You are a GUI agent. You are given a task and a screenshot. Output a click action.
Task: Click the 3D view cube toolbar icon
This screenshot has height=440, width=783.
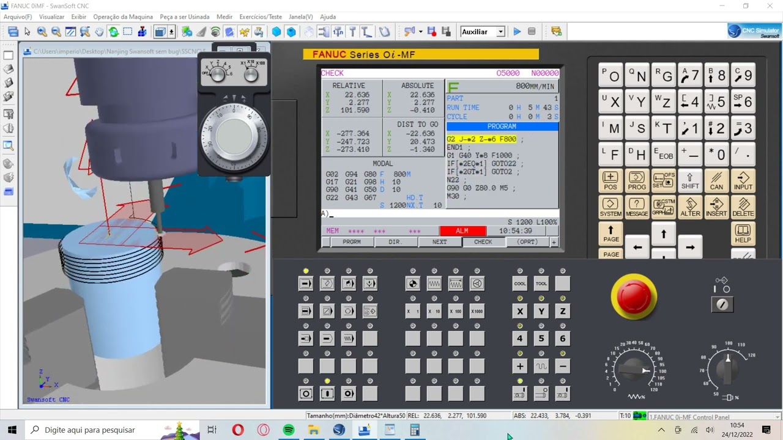click(x=160, y=32)
